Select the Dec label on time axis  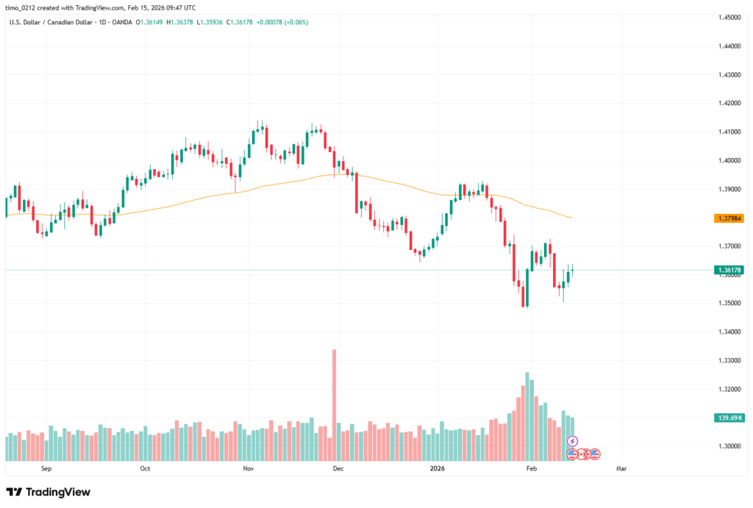(x=338, y=468)
